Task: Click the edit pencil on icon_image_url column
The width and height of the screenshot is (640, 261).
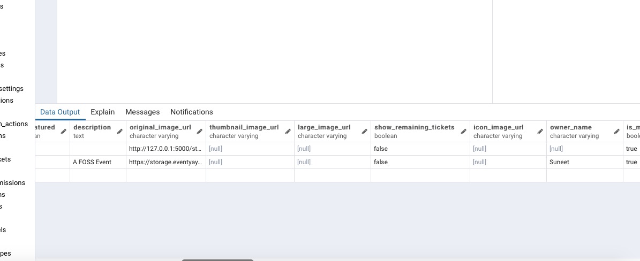Action: [540, 132]
